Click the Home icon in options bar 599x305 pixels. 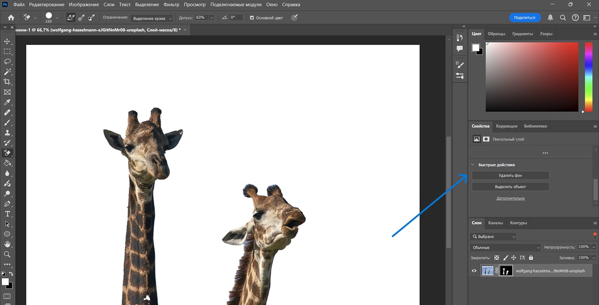(11, 18)
